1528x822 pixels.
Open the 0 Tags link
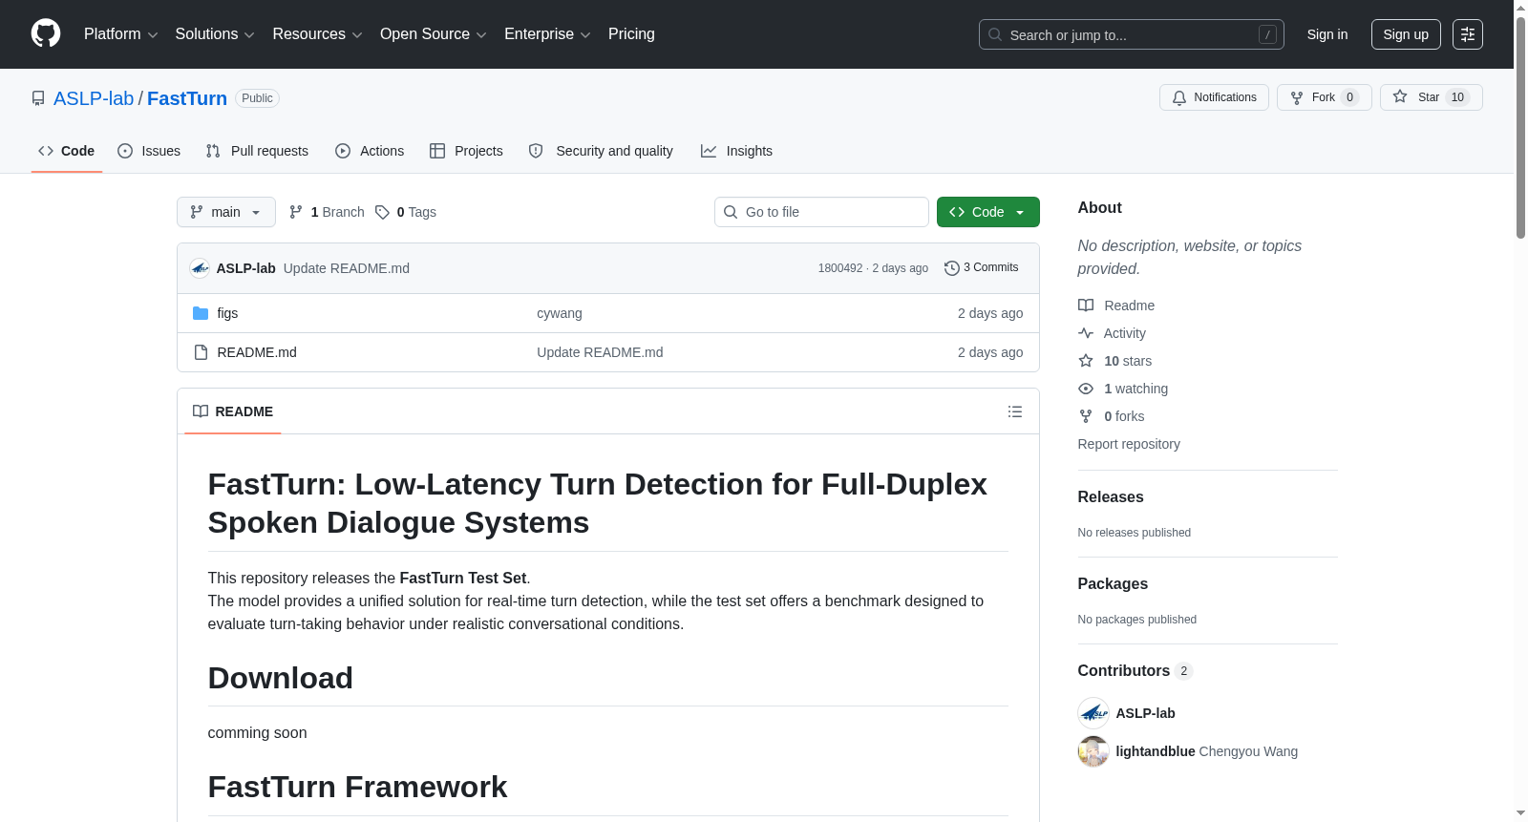pos(406,212)
